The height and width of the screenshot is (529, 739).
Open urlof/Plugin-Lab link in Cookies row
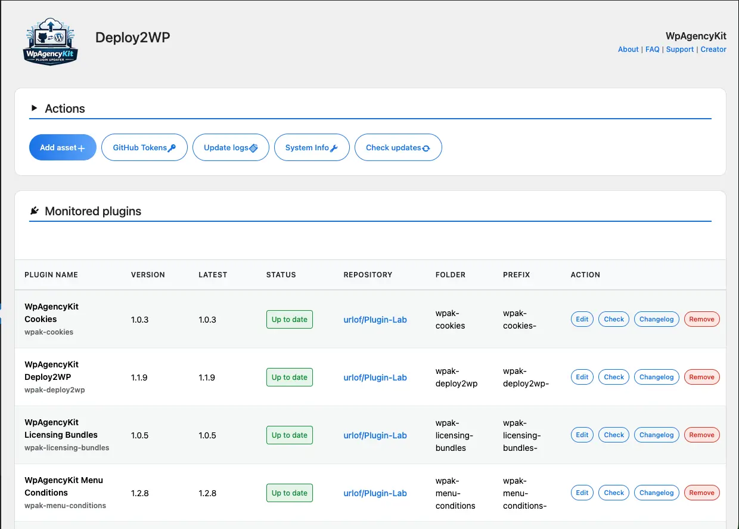(375, 320)
